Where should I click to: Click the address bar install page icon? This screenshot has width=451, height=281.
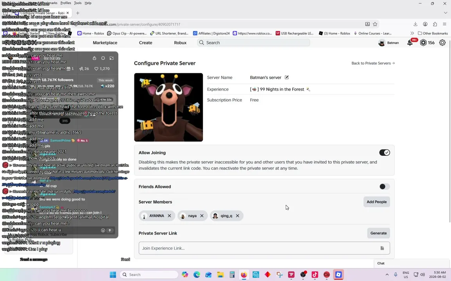[x=367, y=24]
